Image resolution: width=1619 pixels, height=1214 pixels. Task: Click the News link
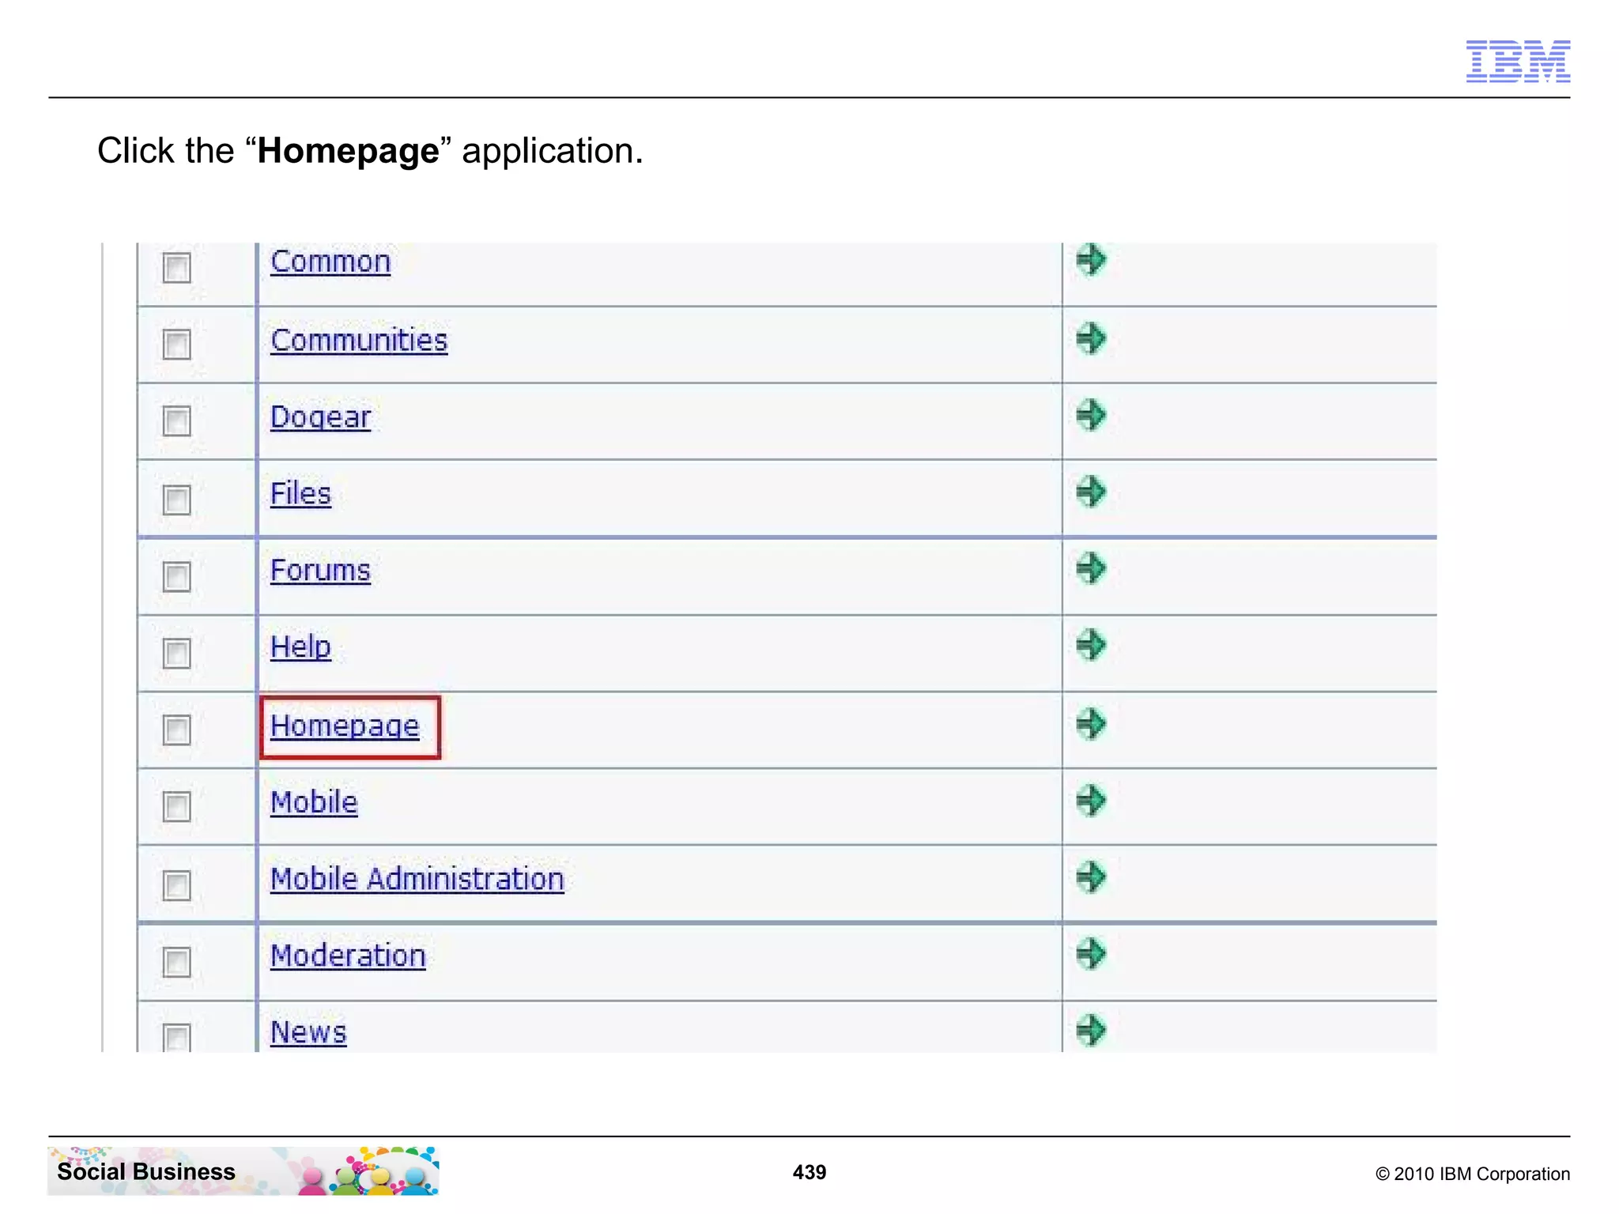308,1032
